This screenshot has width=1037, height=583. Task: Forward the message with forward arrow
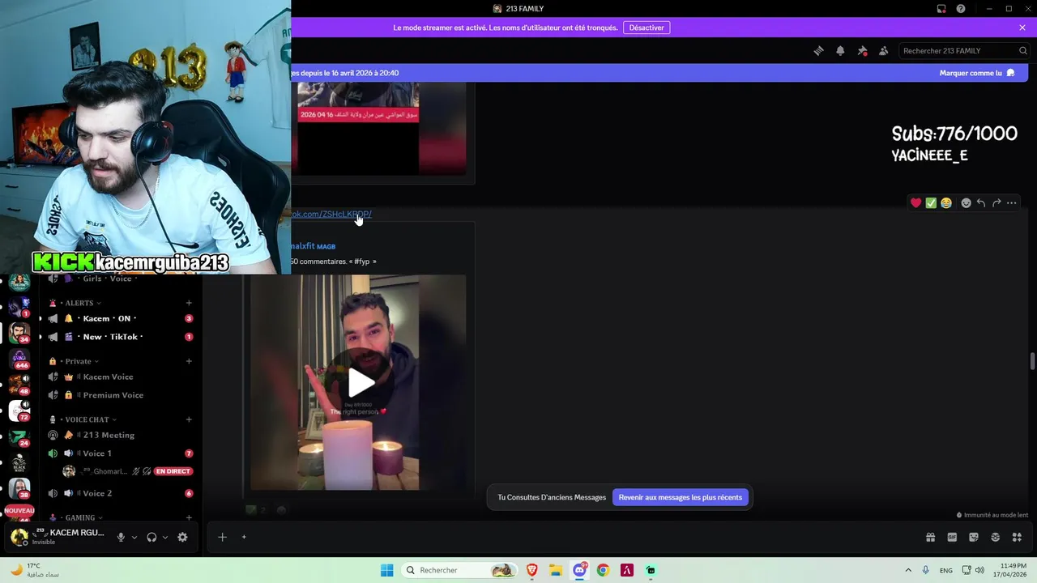click(996, 203)
